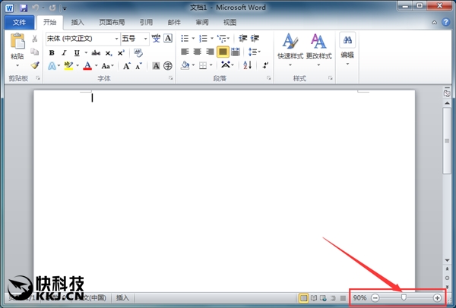Minimize the ribbon with the caret icon
Image resolution: width=456 pixels, height=308 pixels.
coord(434,22)
